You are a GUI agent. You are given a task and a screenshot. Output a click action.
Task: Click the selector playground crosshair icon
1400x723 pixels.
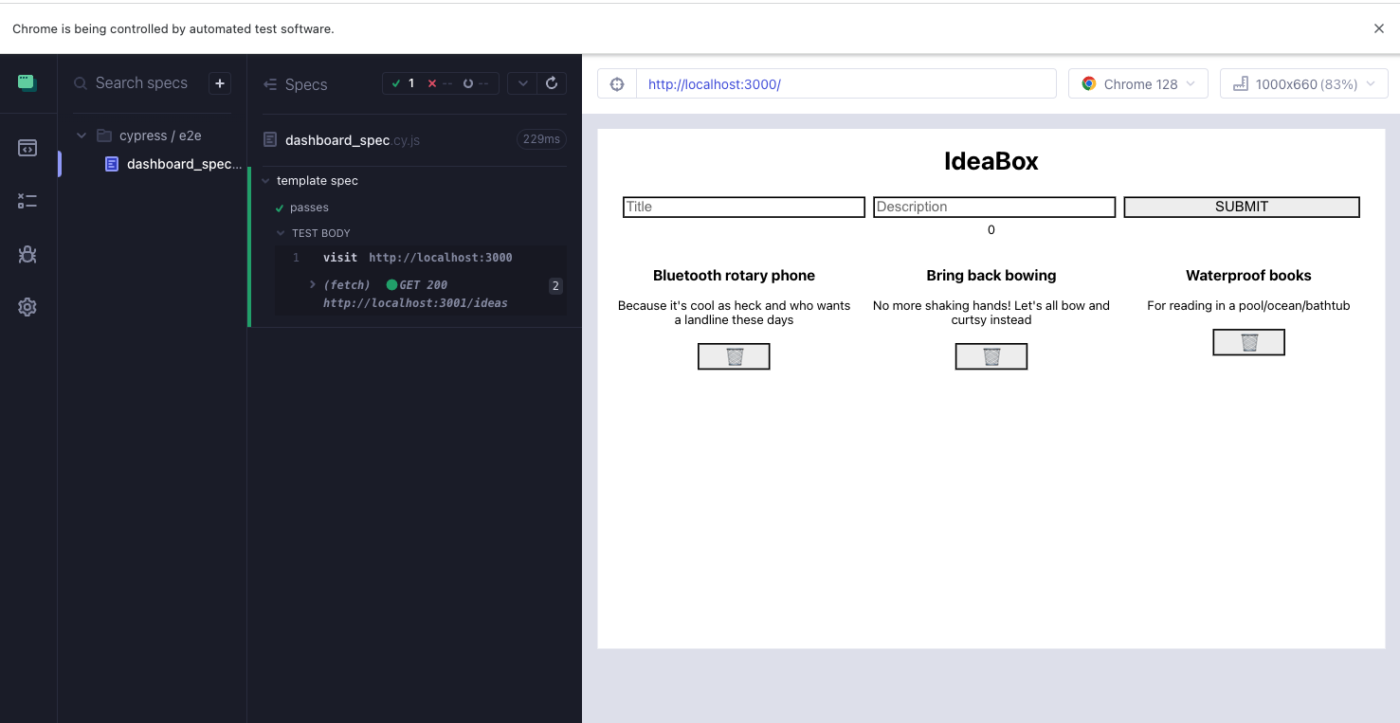point(616,83)
